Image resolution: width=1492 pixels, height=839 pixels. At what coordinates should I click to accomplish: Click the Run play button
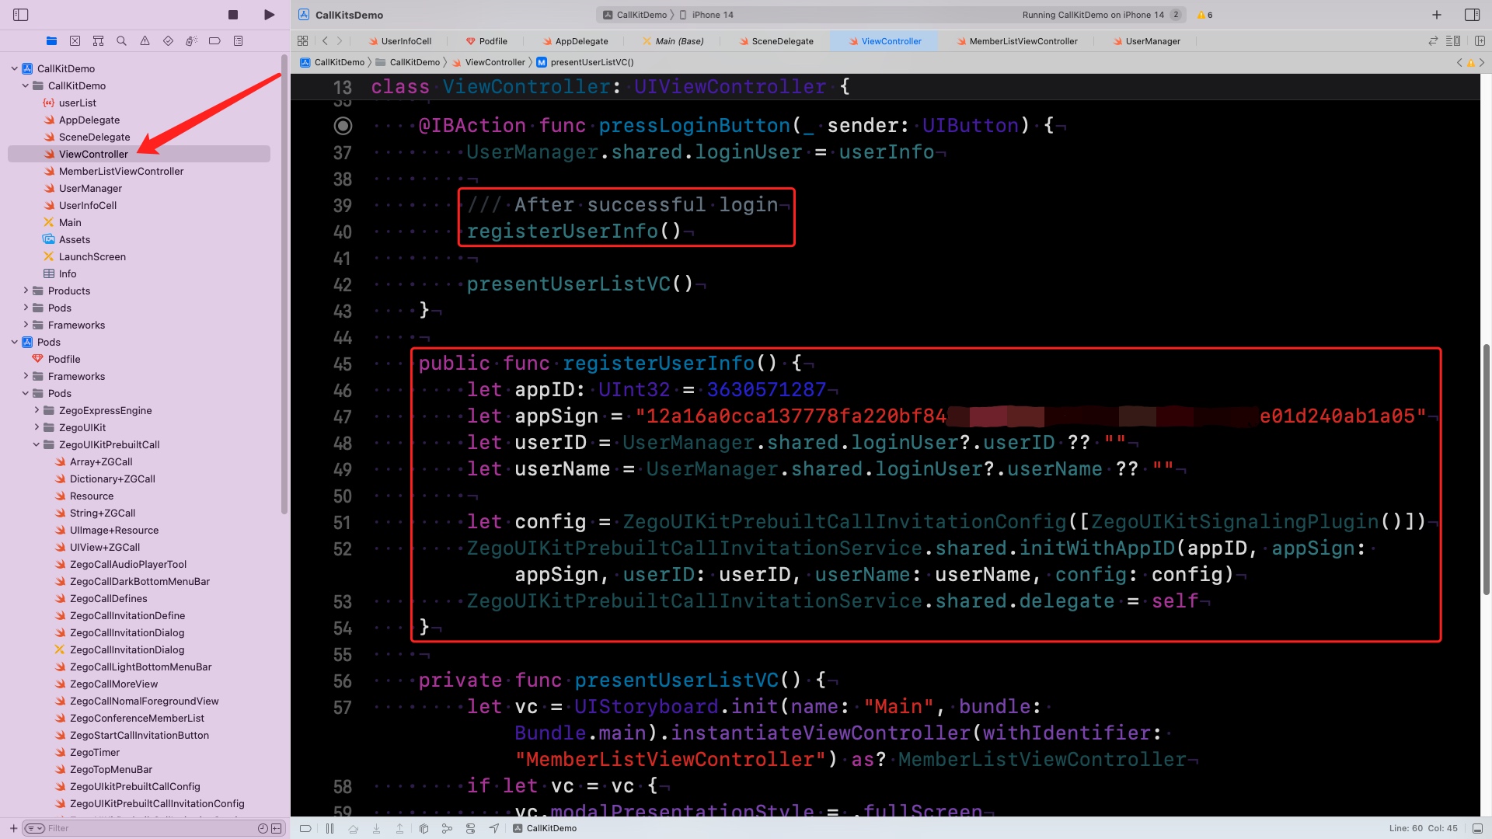[269, 15]
